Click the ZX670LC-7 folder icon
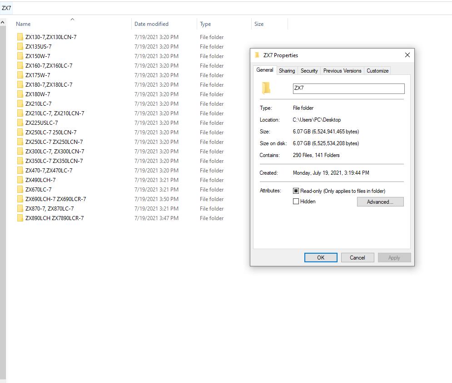Image resolution: width=452 pixels, height=383 pixels. point(20,189)
